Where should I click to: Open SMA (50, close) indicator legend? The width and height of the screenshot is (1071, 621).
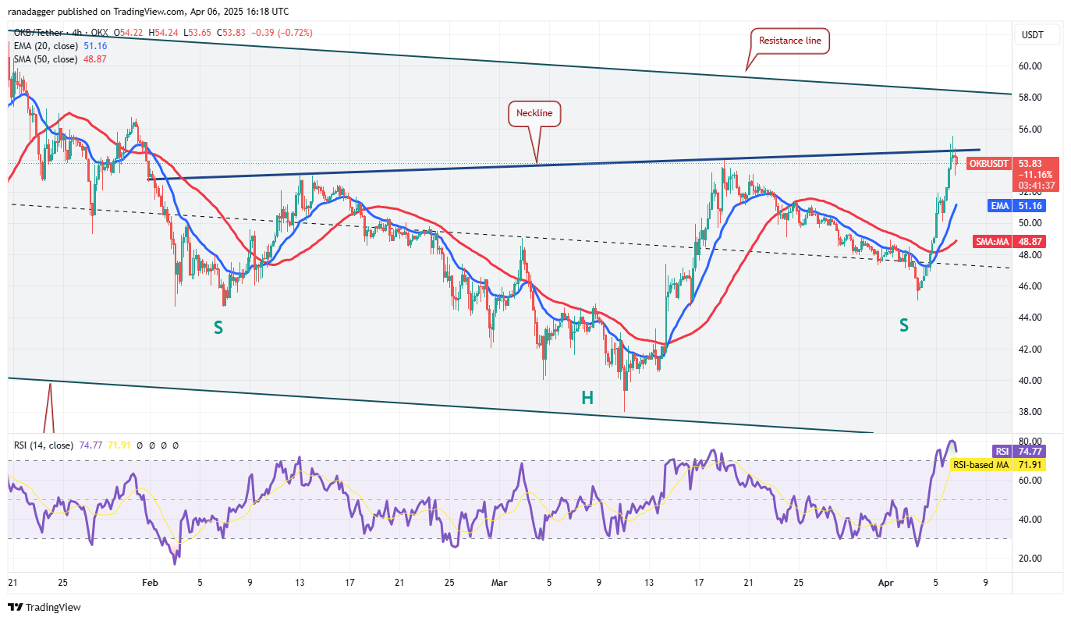(x=45, y=59)
